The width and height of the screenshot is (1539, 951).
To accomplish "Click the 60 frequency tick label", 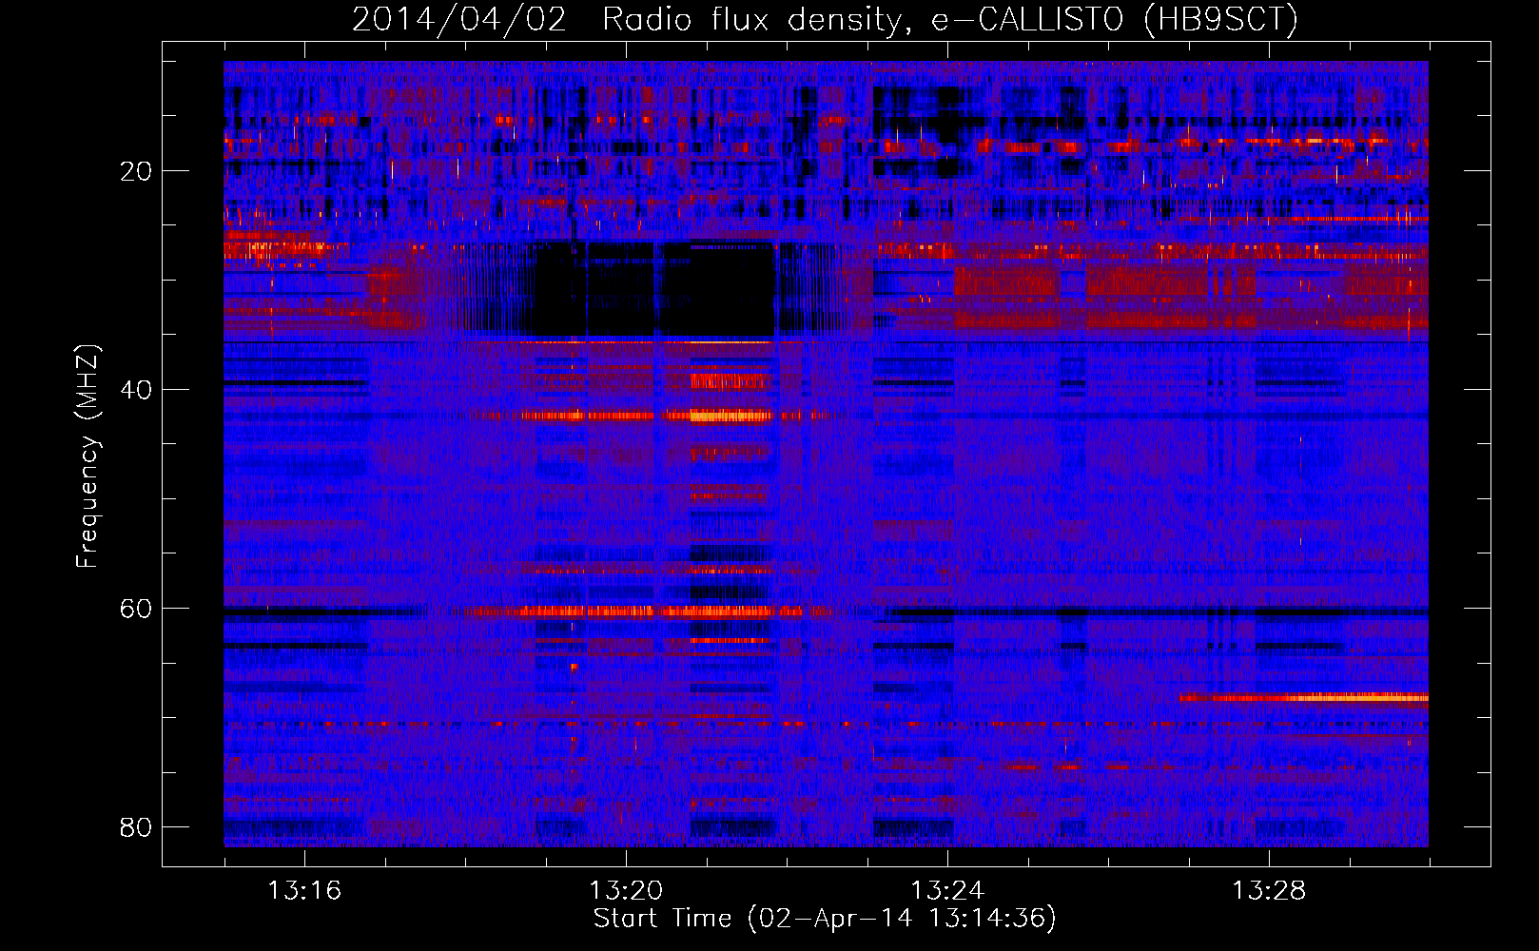I will 136,609.
